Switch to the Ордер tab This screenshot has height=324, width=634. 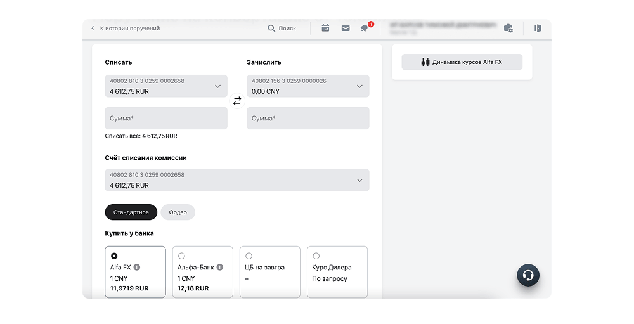178,212
